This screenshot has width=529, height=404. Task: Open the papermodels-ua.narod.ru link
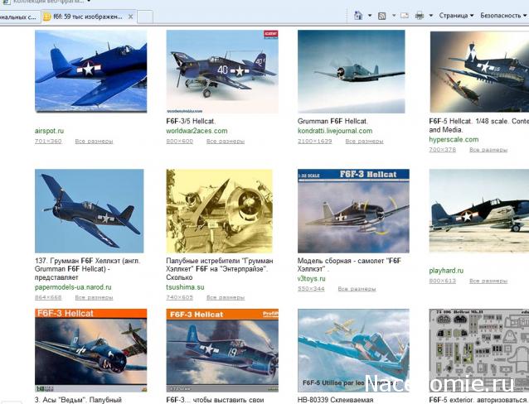click(72, 287)
